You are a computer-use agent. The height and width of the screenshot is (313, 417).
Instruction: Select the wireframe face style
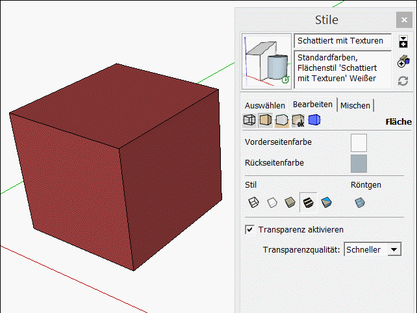[x=253, y=203]
